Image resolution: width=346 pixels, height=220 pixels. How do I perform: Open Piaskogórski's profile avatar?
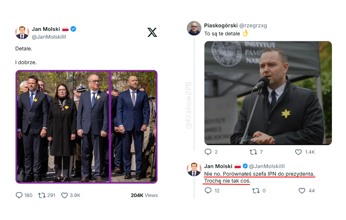click(x=194, y=28)
